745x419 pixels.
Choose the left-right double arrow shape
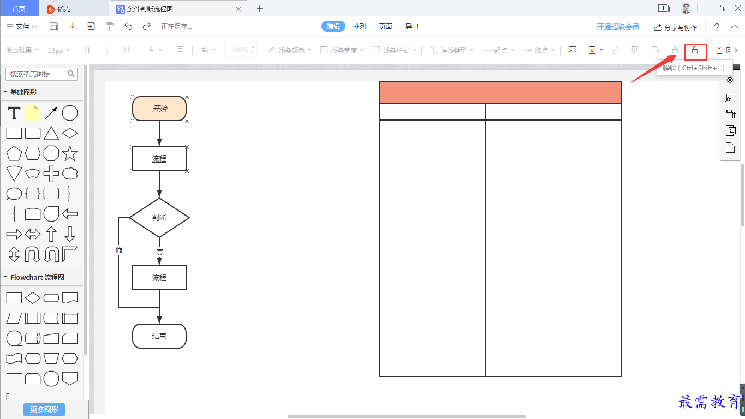(33, 234)
